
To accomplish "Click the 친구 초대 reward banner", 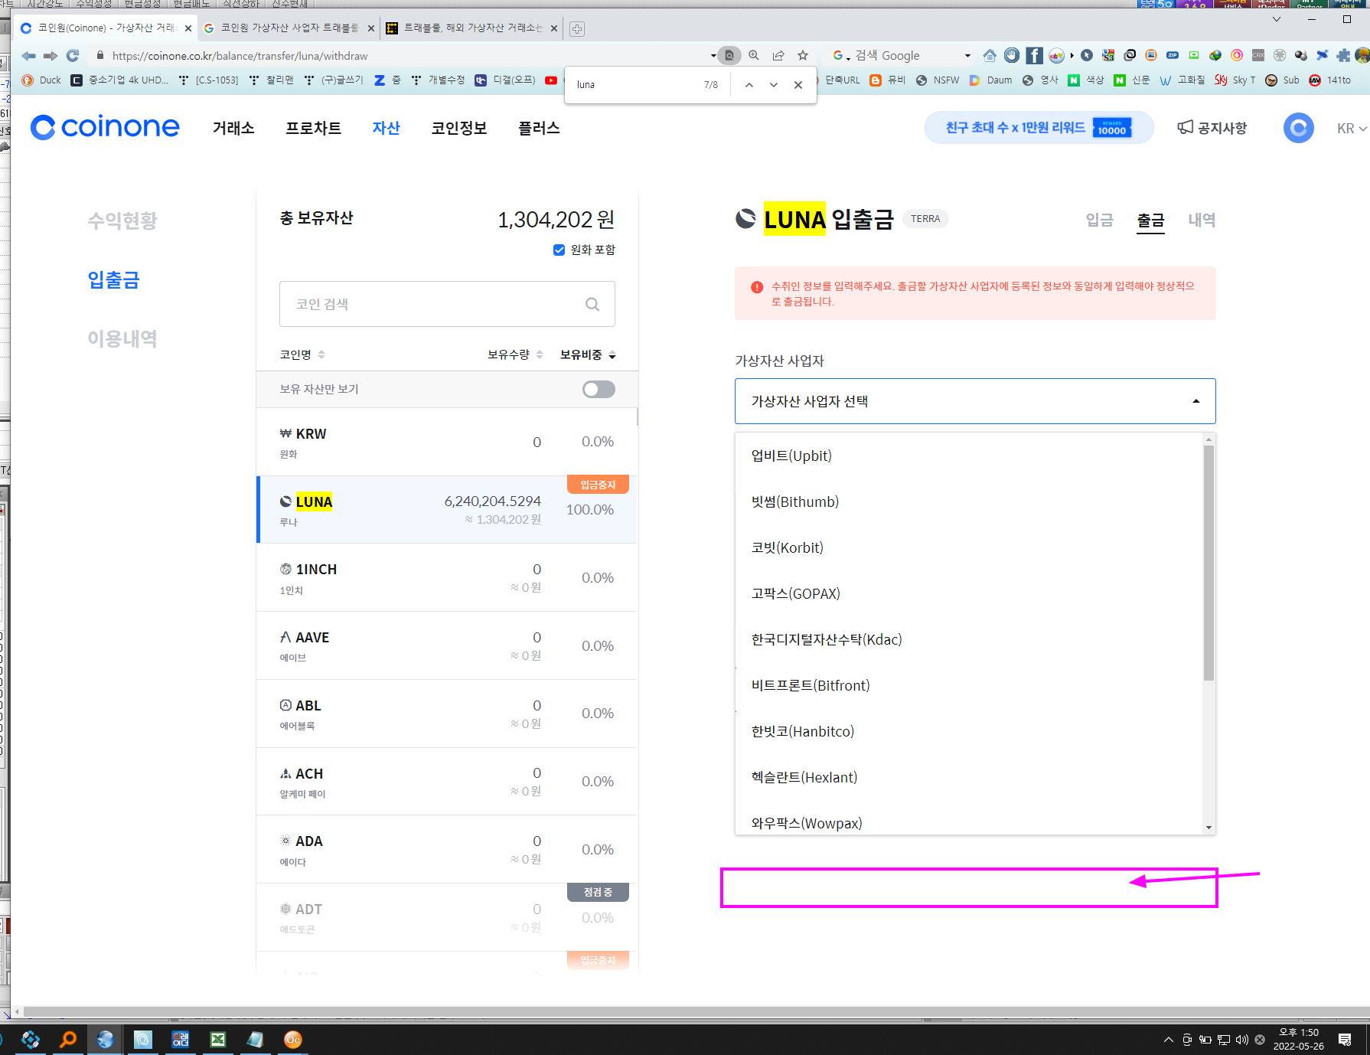I will coord(1039,128).
